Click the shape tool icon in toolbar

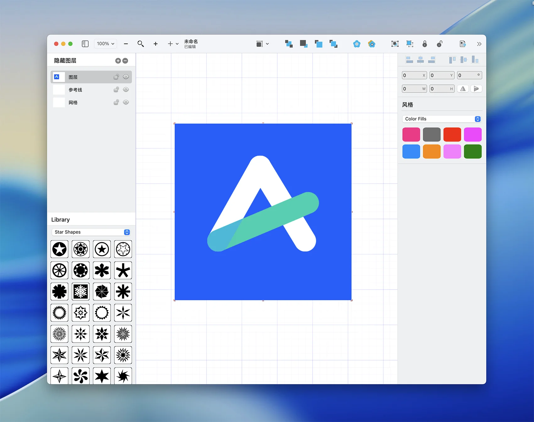point(259,44)
